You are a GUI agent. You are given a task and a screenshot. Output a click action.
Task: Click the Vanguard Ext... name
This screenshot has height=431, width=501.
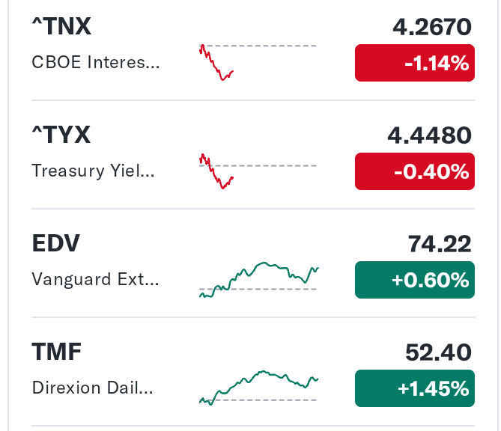click(x=95, y=279)
